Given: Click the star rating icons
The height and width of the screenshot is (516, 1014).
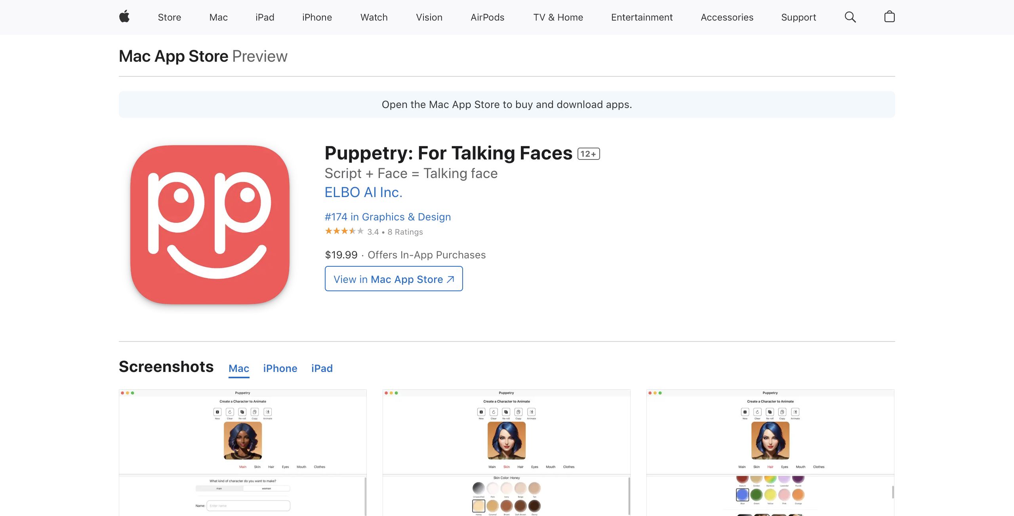Looking at the screenshot, I should pos(344,231).
